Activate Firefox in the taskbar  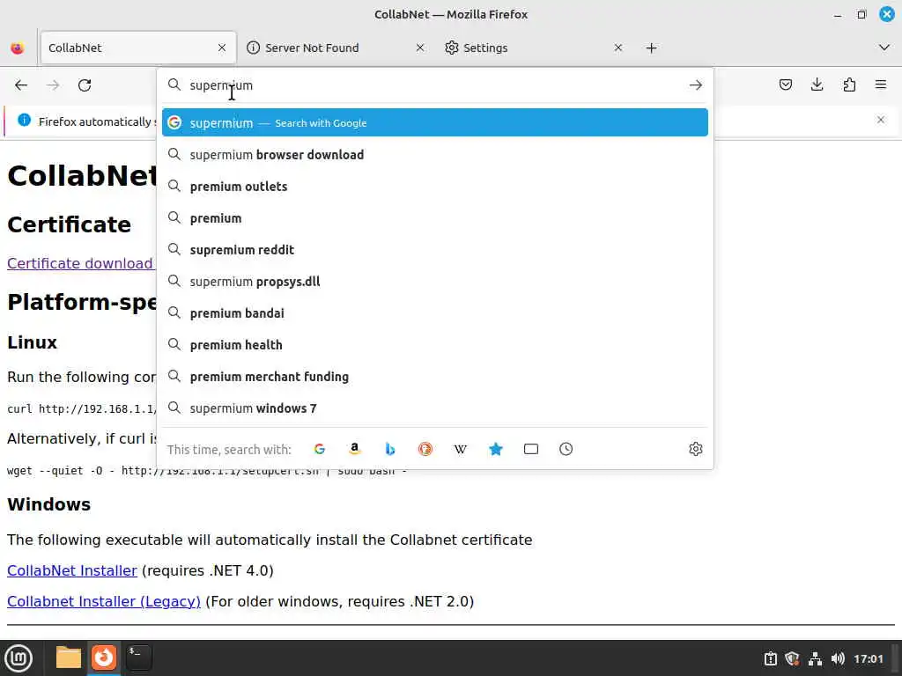pyautogui.click(x=104, y=658)
